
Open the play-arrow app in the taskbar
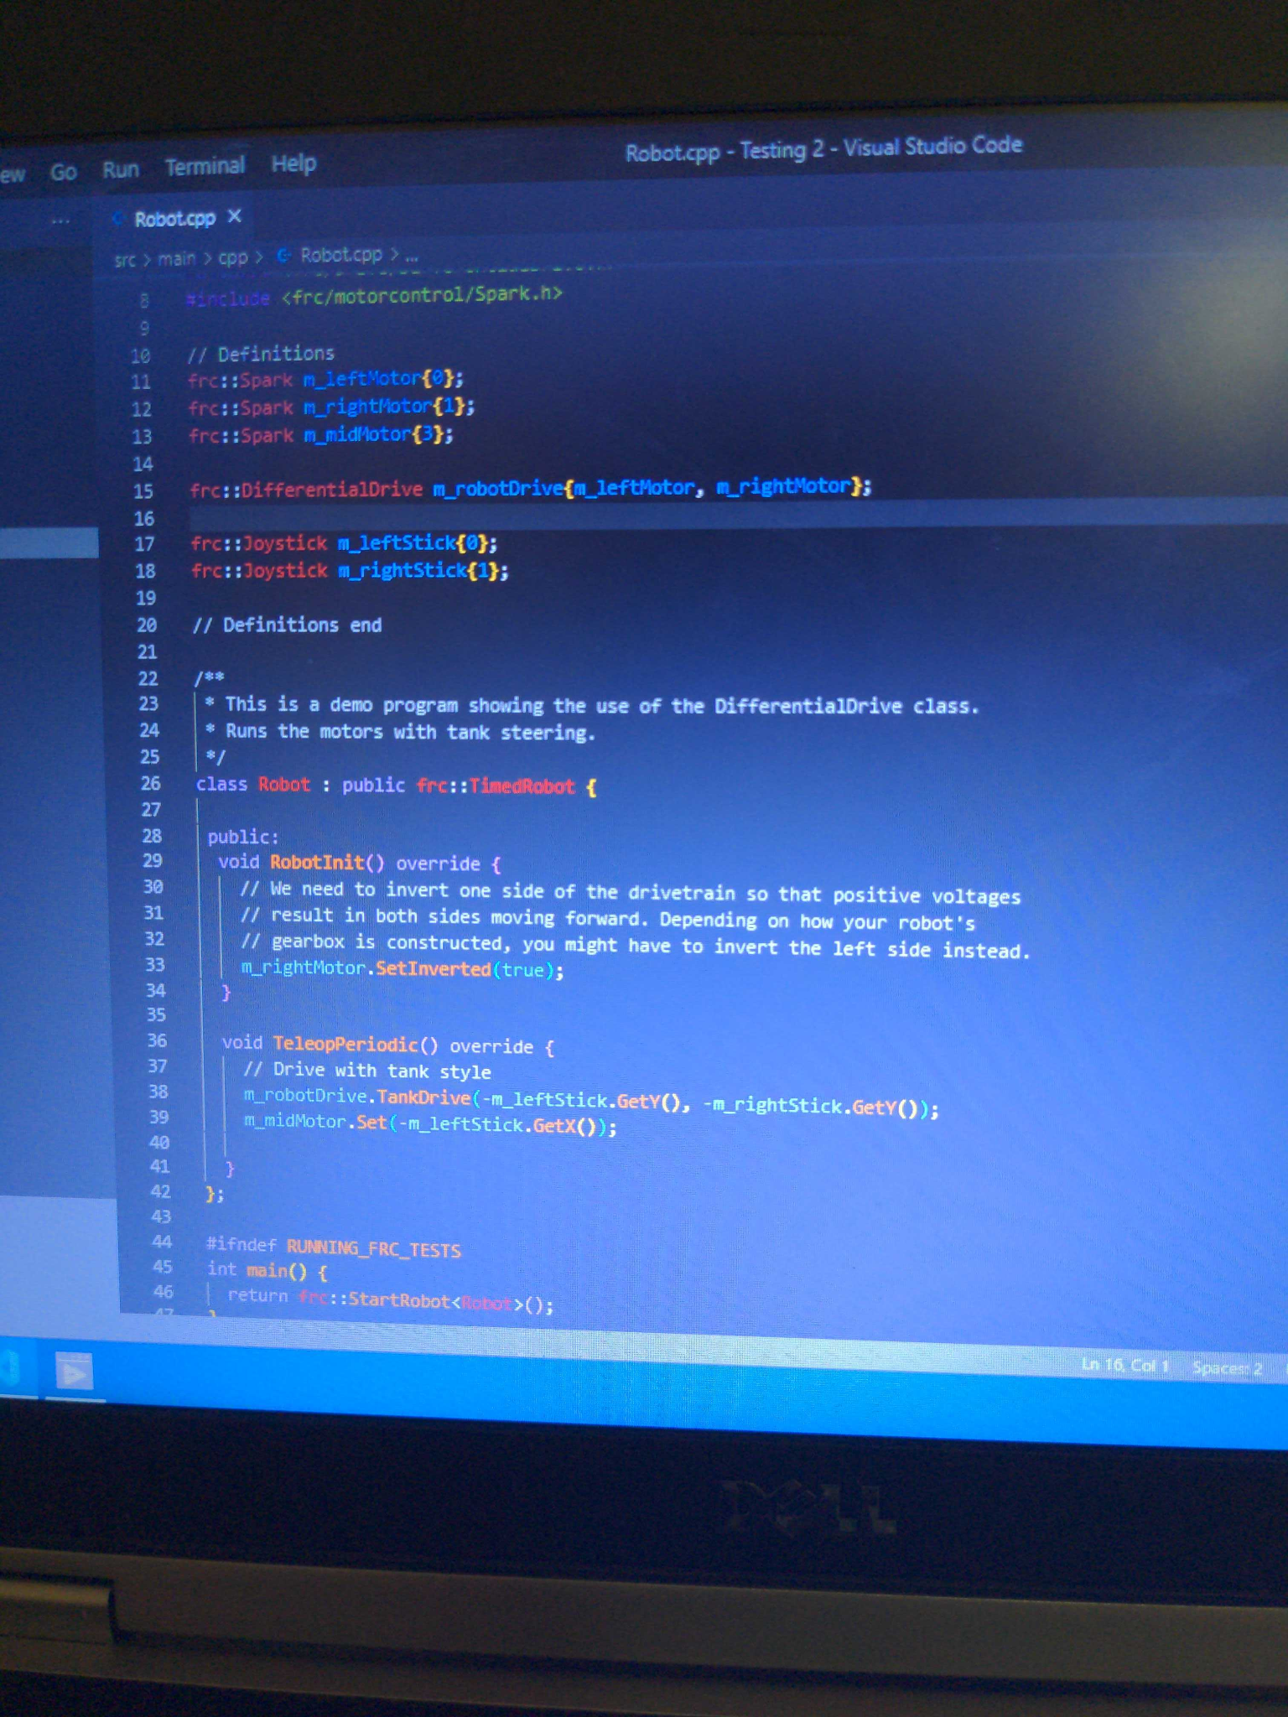(x=74, y=1372)
